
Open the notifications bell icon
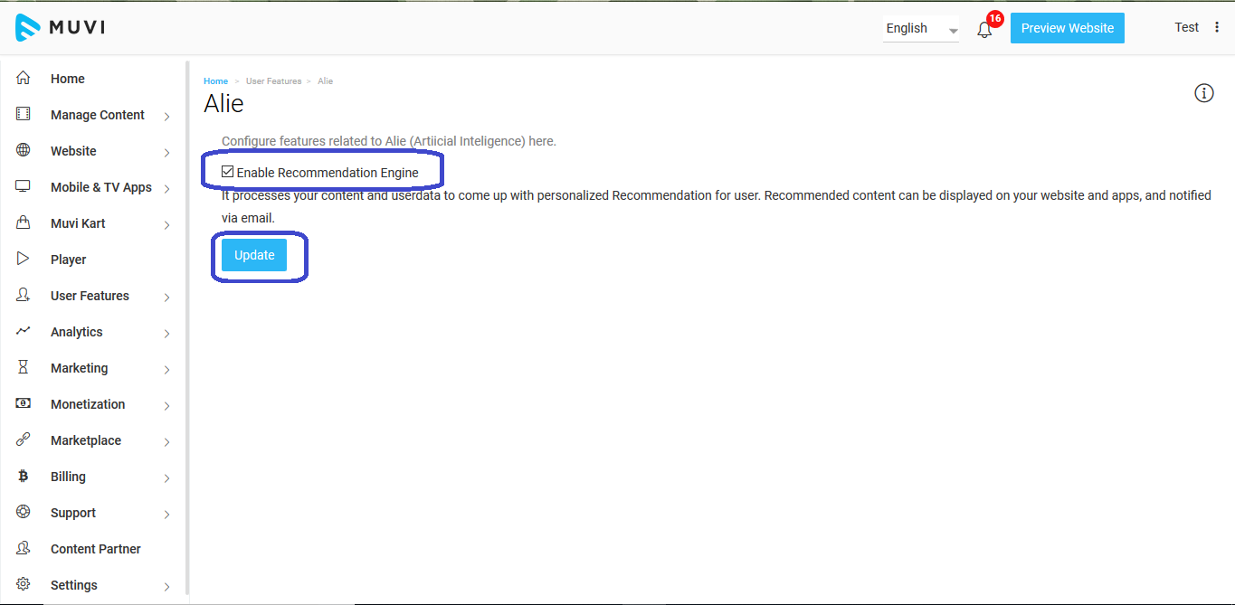point(984,30)
